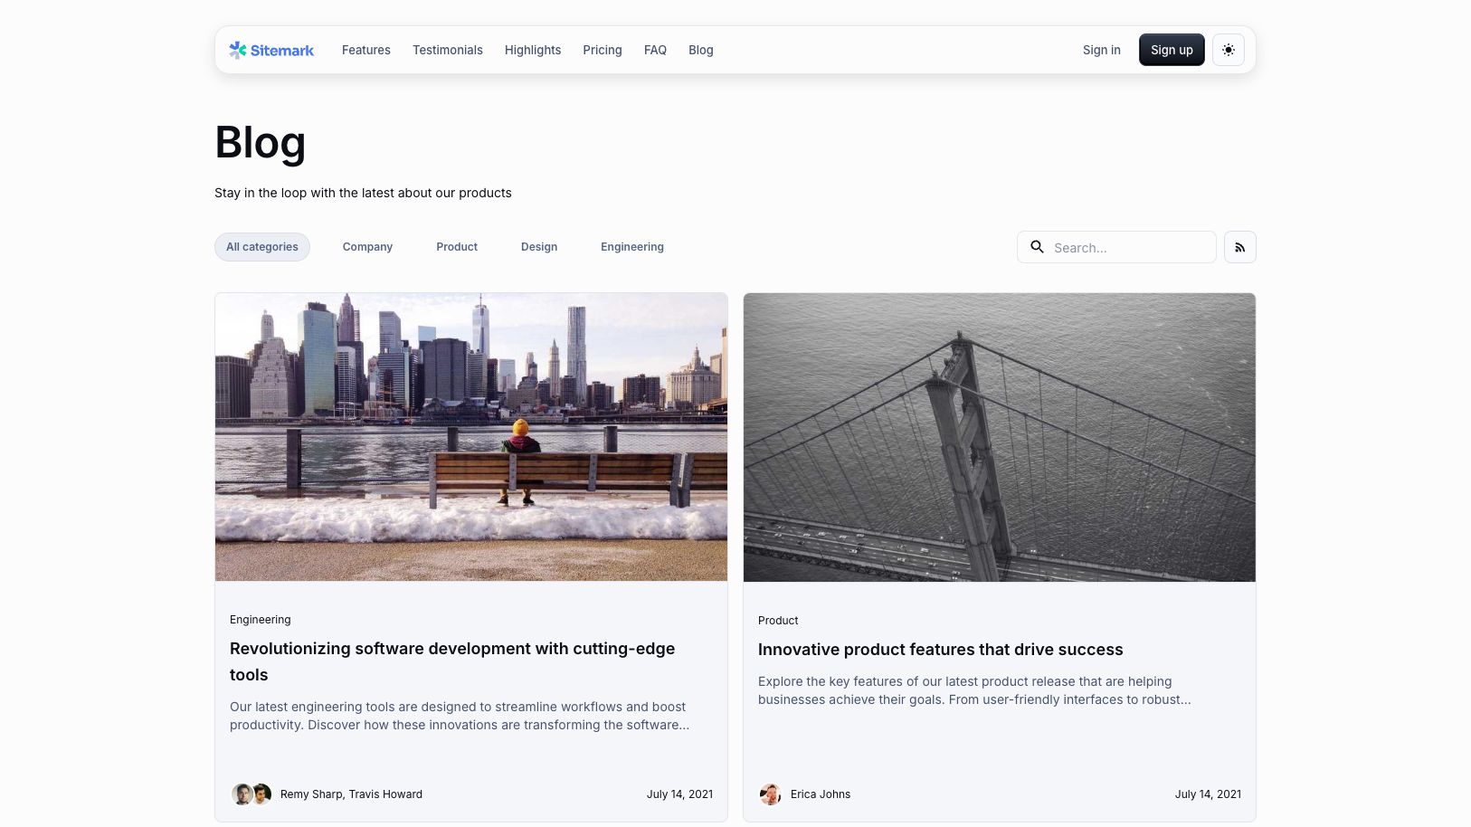The width and height of the screenshot is (1471, 827).
Task: Open "Innovative product features that drive success" post
Action: pos(940,650)
